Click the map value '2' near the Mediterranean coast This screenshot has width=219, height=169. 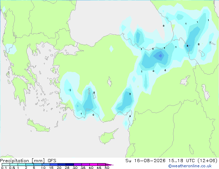click(130, 94)
